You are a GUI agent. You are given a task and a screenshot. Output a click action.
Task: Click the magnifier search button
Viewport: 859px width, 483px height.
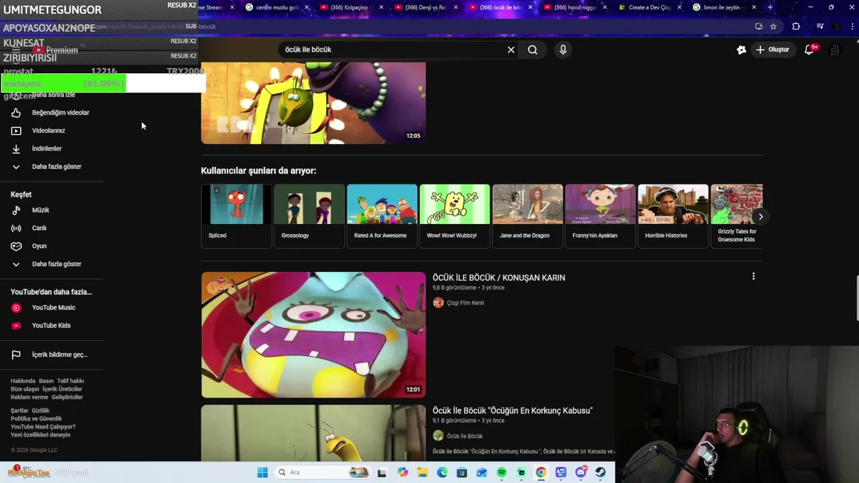pos(532,50)
